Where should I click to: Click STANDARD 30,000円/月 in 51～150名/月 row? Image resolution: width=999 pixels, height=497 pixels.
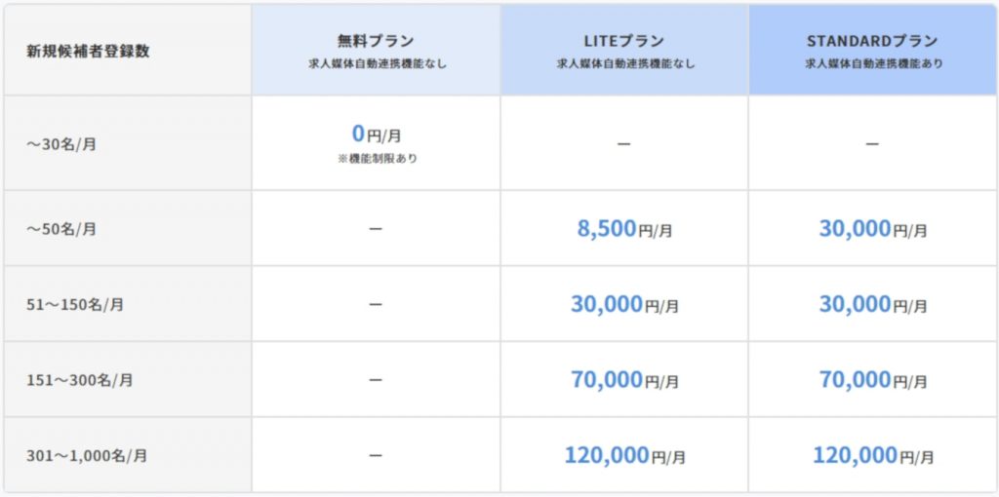click(873, 304)
